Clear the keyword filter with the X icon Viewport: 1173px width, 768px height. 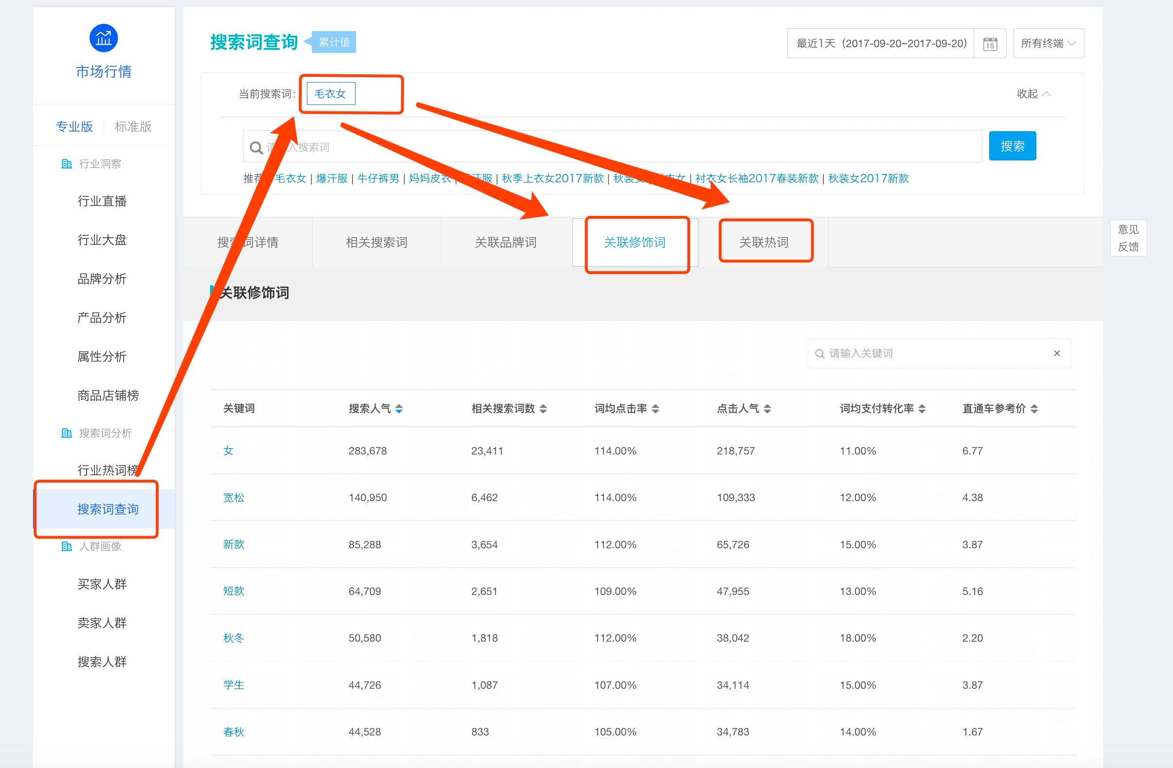point(1057,353)
